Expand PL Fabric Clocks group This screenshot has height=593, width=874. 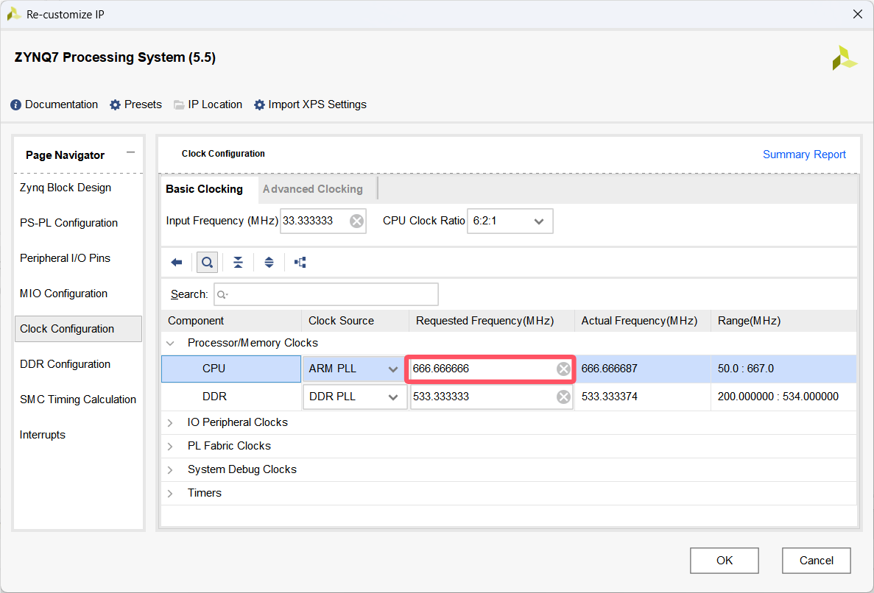171,446
